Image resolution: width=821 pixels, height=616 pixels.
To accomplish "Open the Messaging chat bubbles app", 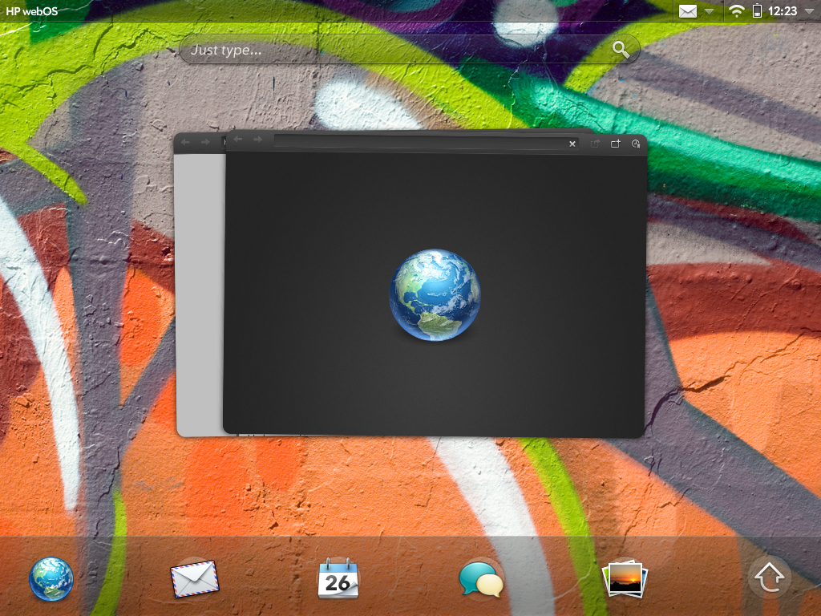I will click(481, 578).
